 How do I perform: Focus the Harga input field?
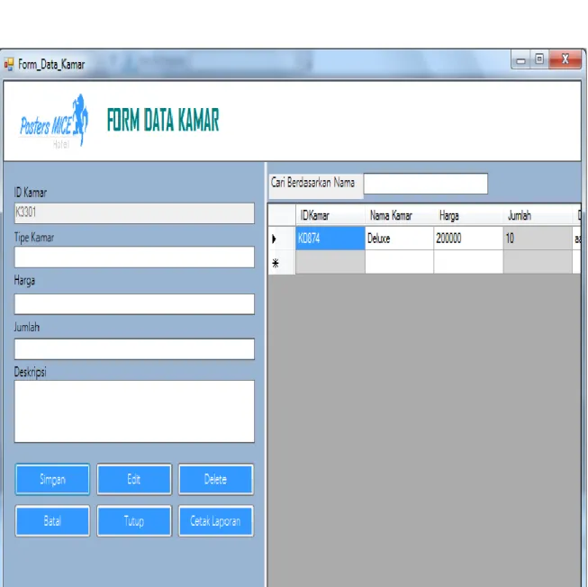pos(134,303)
